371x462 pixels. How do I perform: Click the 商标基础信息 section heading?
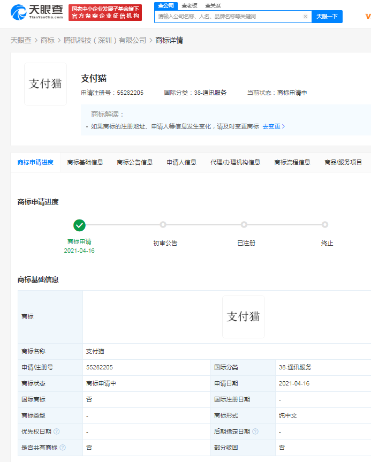tap(38, 279)
